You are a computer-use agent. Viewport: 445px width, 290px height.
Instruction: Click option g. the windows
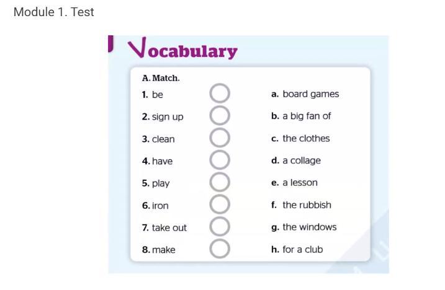[x=304, y=227]
